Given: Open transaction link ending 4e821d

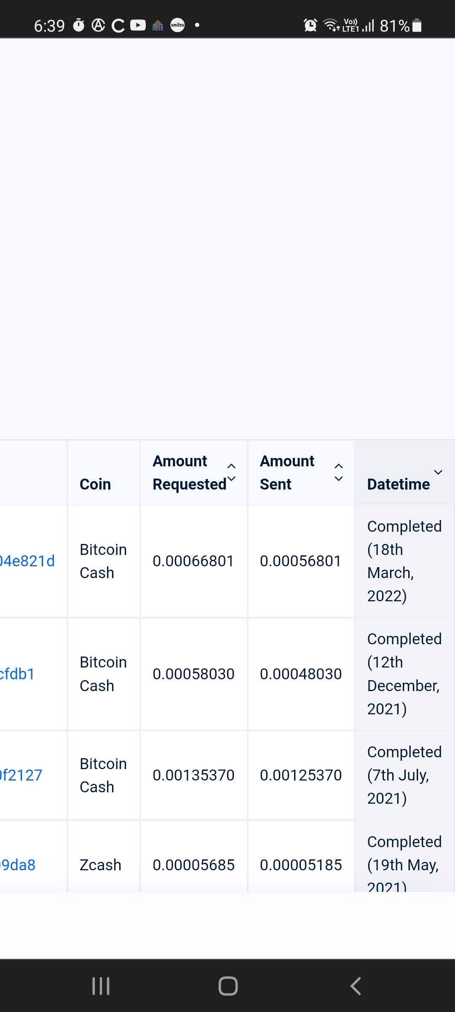Looking at the screenshot, I should point(27,561).
